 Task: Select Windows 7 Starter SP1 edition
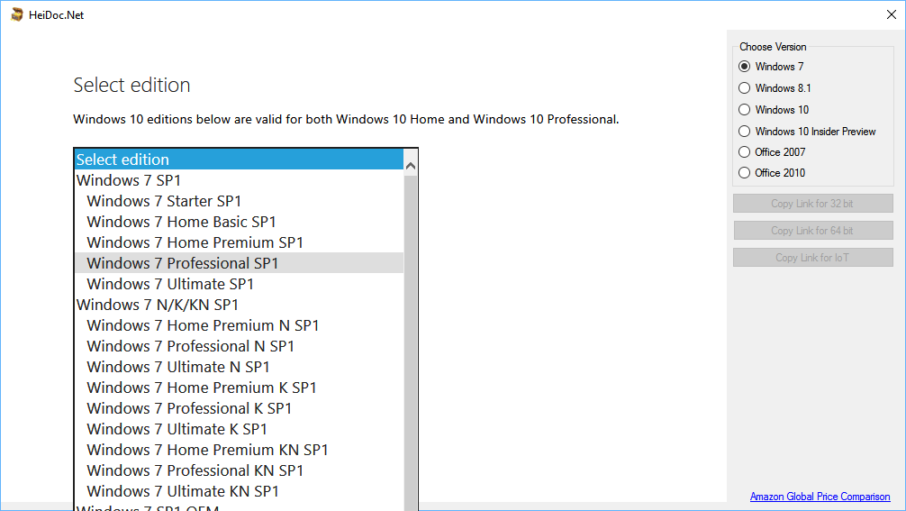tap(240, 201)
